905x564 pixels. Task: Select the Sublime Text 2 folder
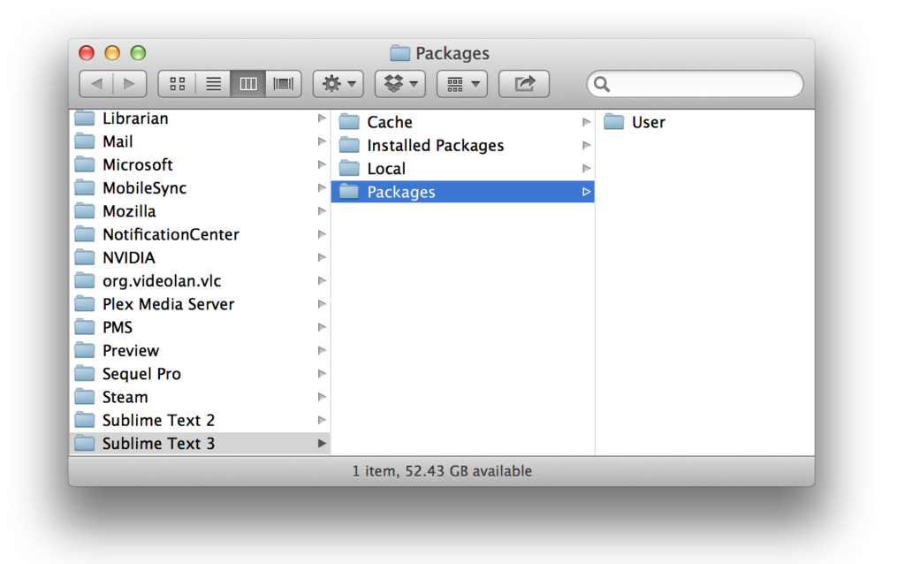click(158, 421)
